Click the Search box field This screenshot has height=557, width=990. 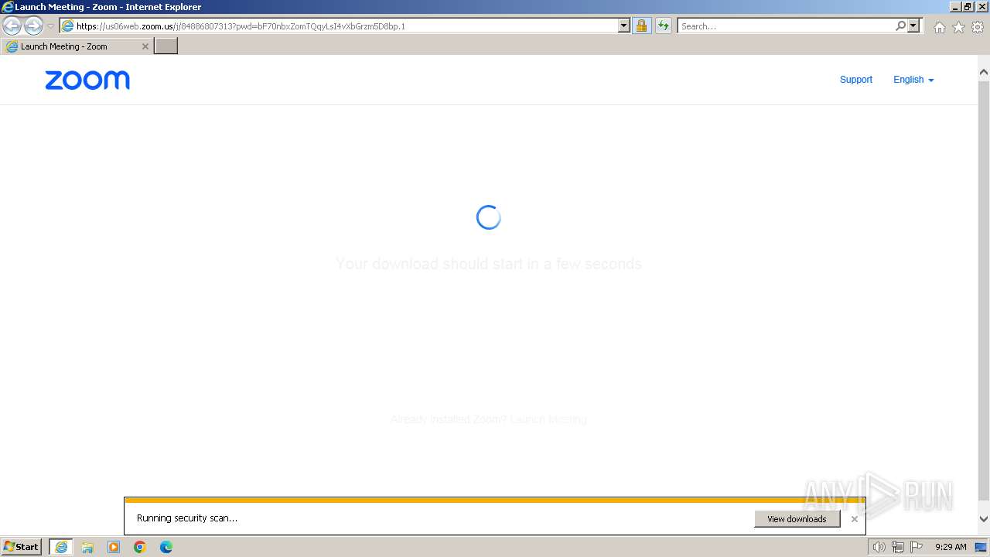(x=785, y=26)
